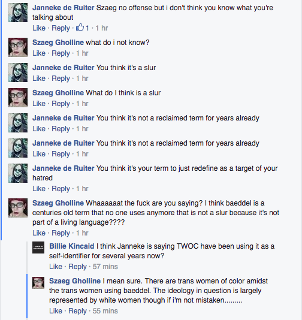302x320 pixels.
Task: Like the 'What do I think is a slur' comment
Action: 39,104
